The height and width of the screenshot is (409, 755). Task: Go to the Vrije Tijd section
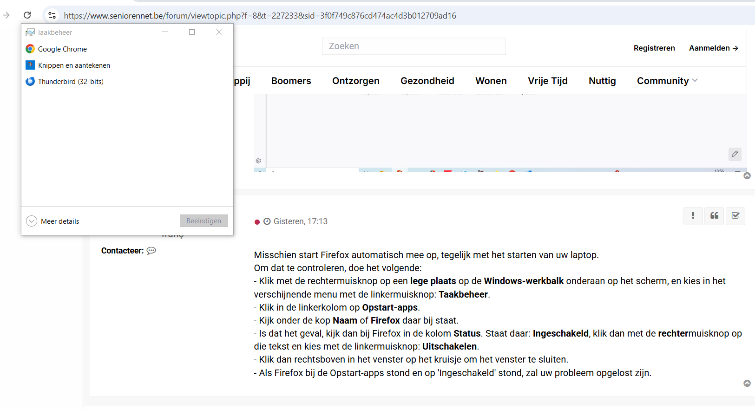coord(547,81)
